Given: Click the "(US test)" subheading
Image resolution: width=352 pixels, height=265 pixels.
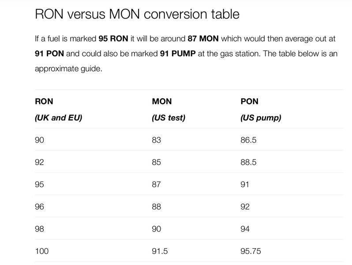Looking at the screenshot, I should tap(169, 118).
